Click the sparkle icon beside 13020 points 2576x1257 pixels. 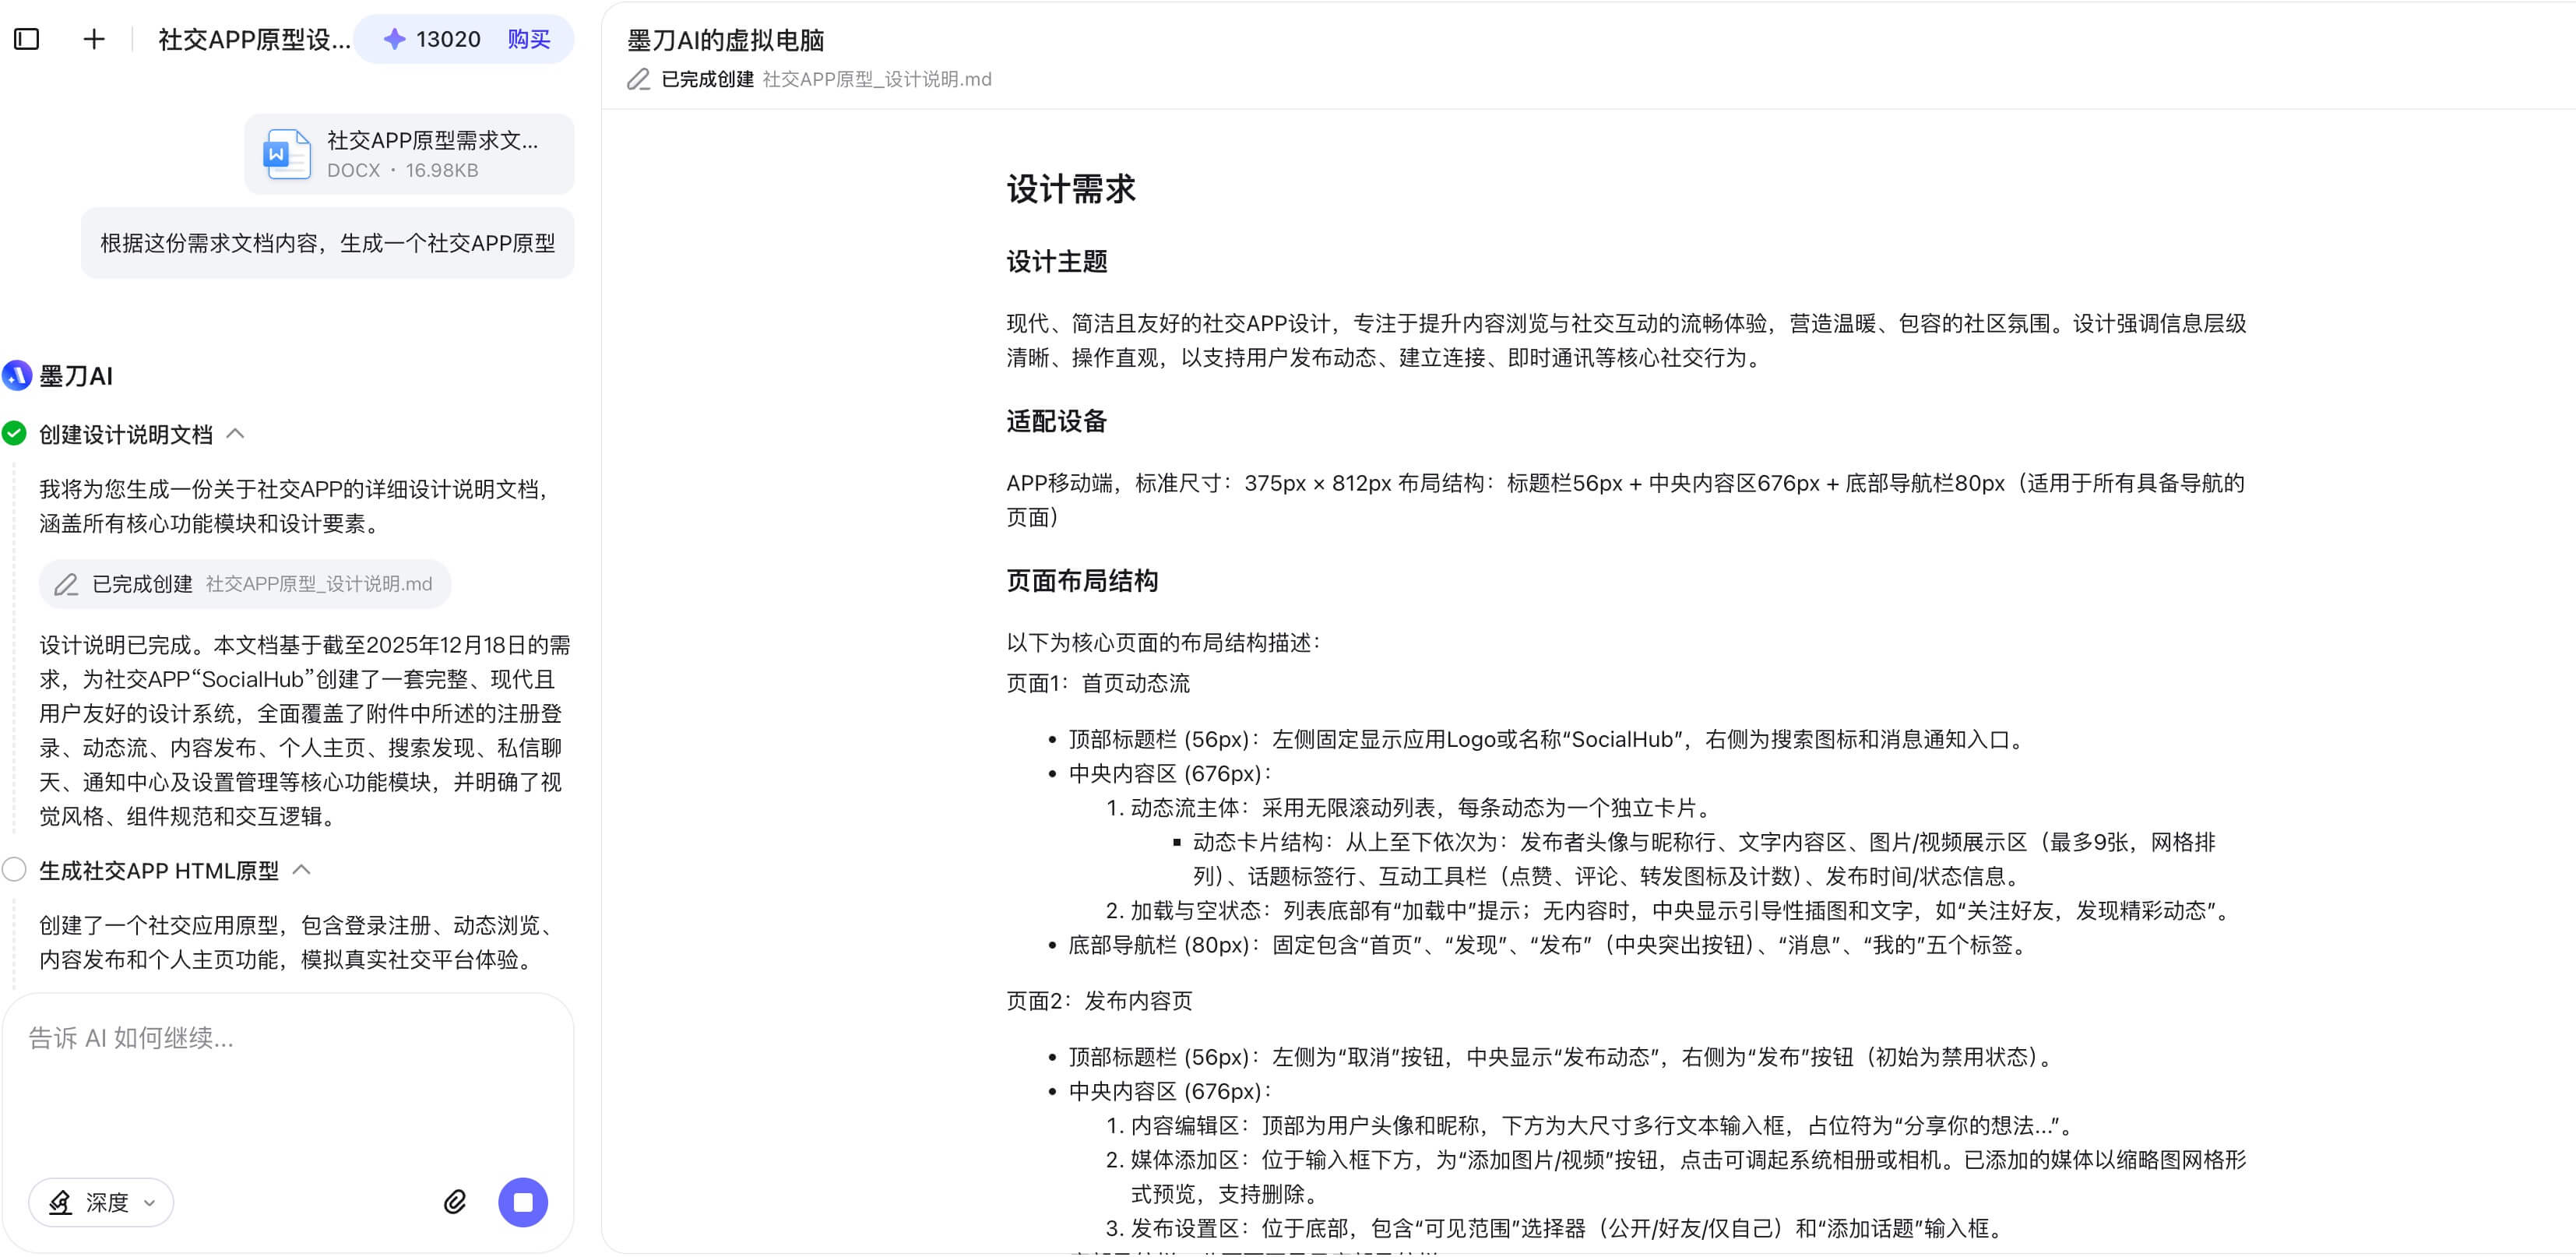[x=394, y=39]
